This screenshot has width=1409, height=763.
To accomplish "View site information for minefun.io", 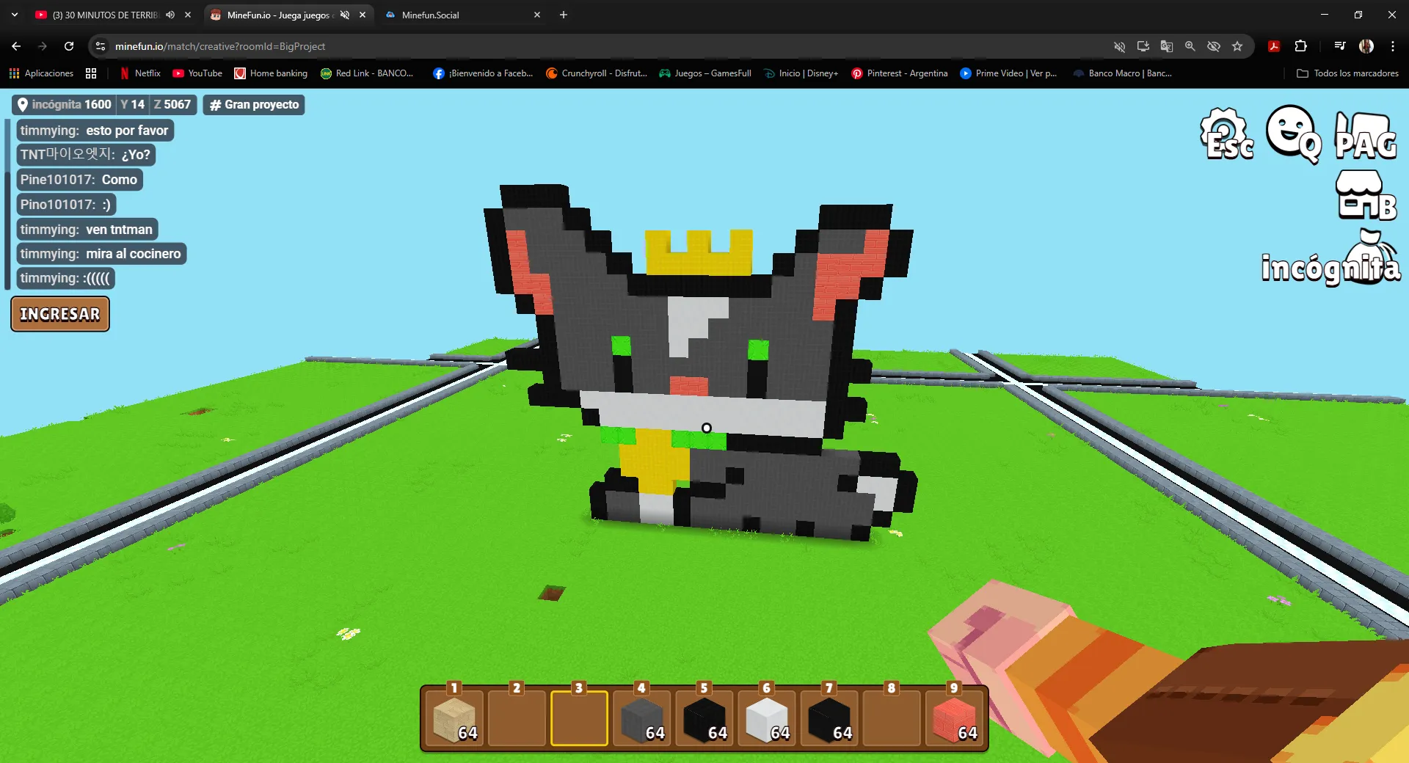I will (x=101, y=46).
